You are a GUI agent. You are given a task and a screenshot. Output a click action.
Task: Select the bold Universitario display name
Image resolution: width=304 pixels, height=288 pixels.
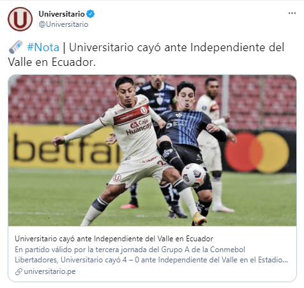coord(61,14)
